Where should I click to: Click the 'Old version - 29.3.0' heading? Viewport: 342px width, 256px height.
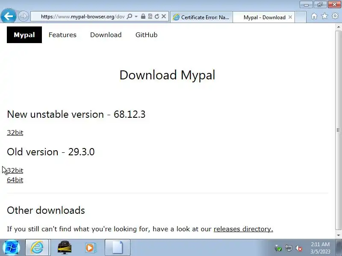coord(50,152)
